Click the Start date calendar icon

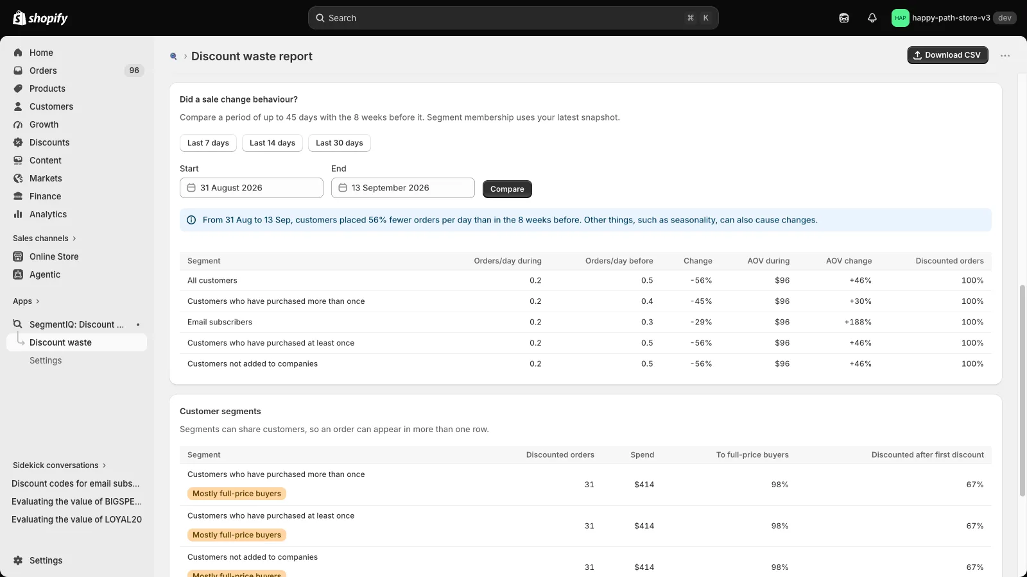[191, 188]
